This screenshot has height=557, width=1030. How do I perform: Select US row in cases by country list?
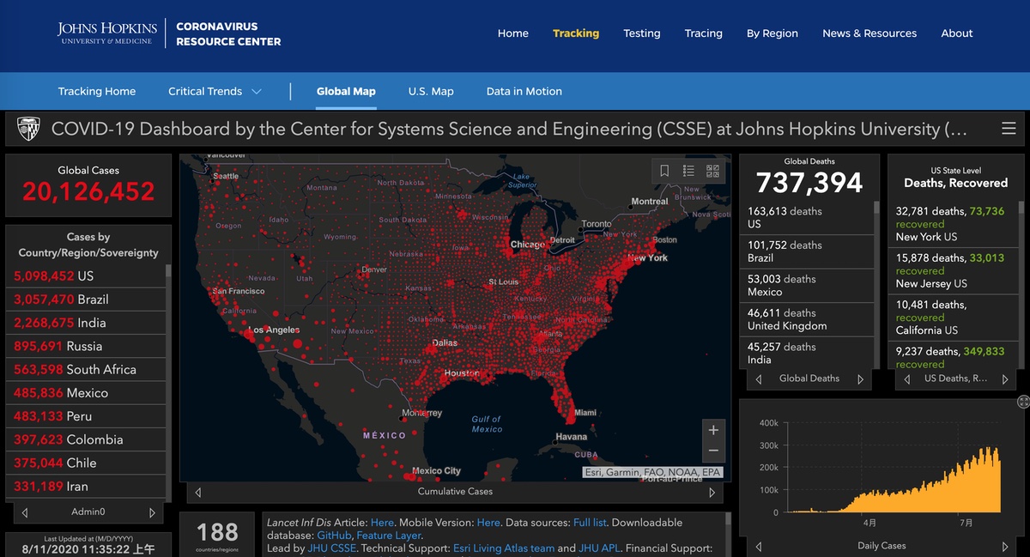point(85,276)
